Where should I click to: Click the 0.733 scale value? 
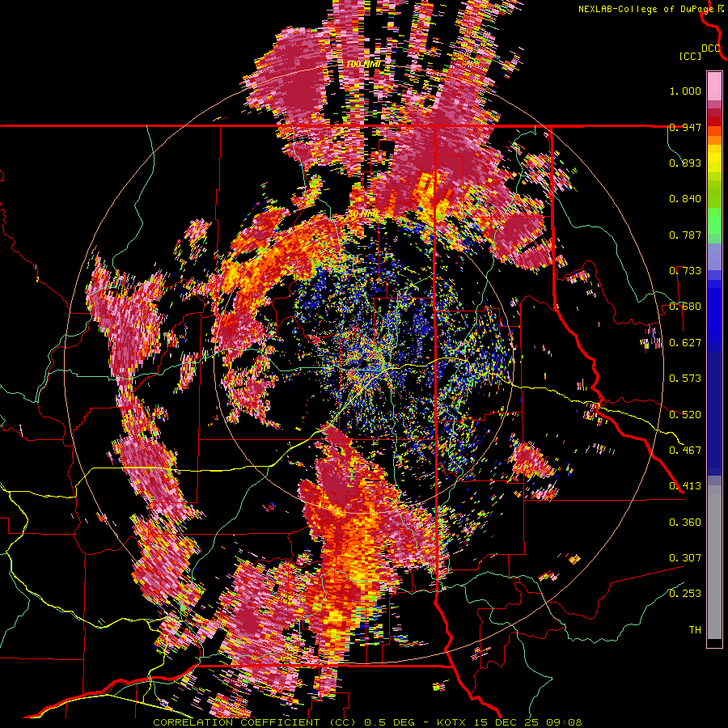click(x=685, y=271)
